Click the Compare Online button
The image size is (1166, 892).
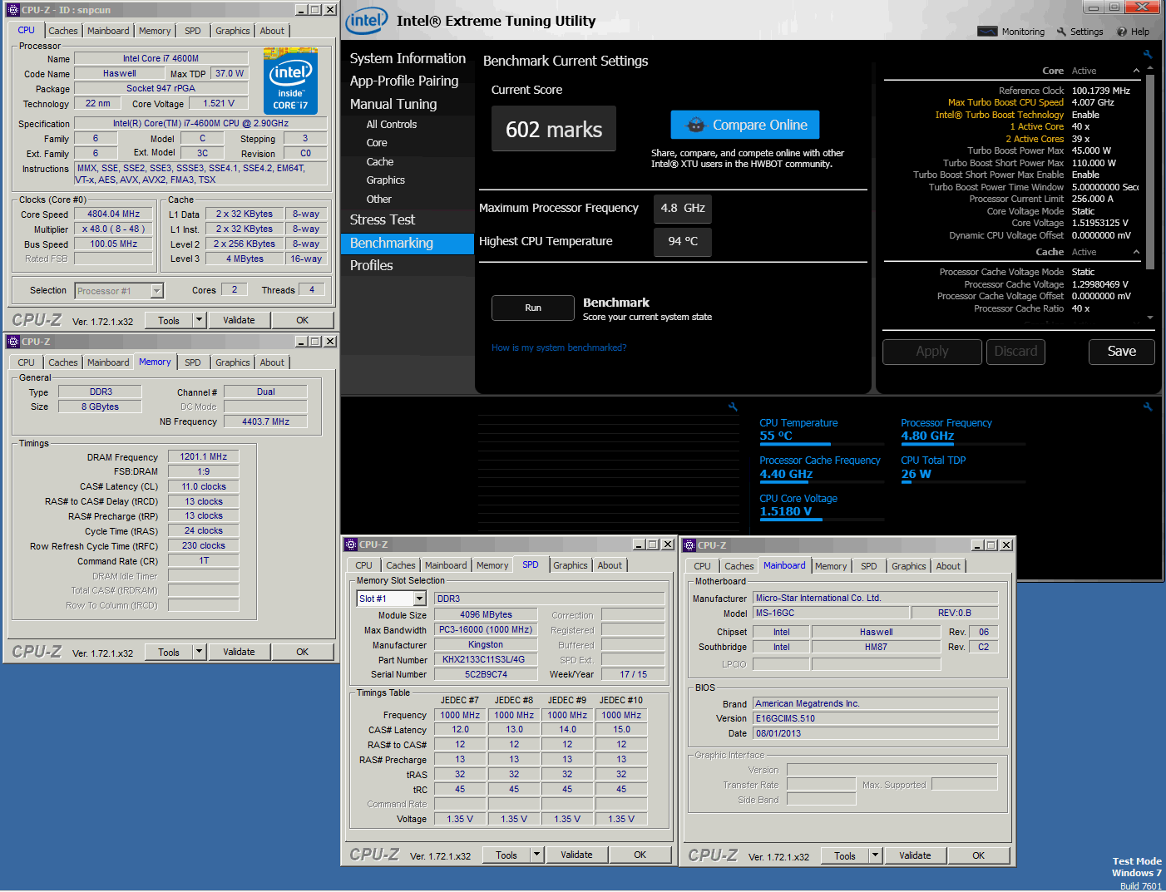745,125
